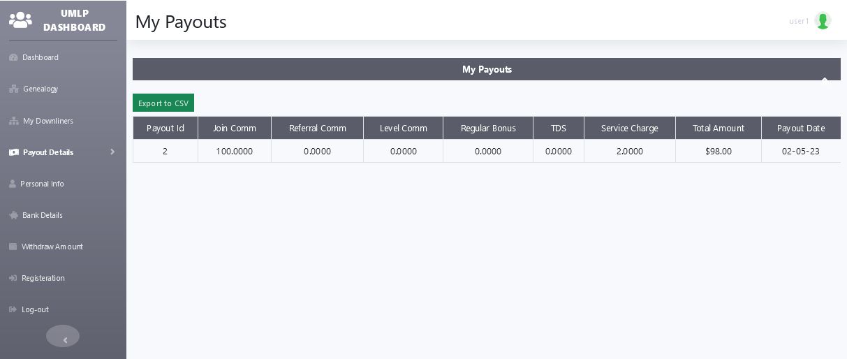Click the Bank Details piggy bank icon
Viewport: 847px width, 359px height.
[x=13, y=215]
